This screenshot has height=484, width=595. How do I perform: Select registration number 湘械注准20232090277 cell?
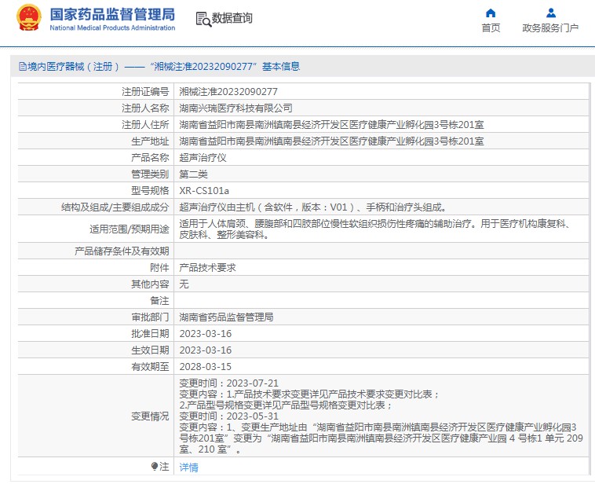click(x=228, y=92)
